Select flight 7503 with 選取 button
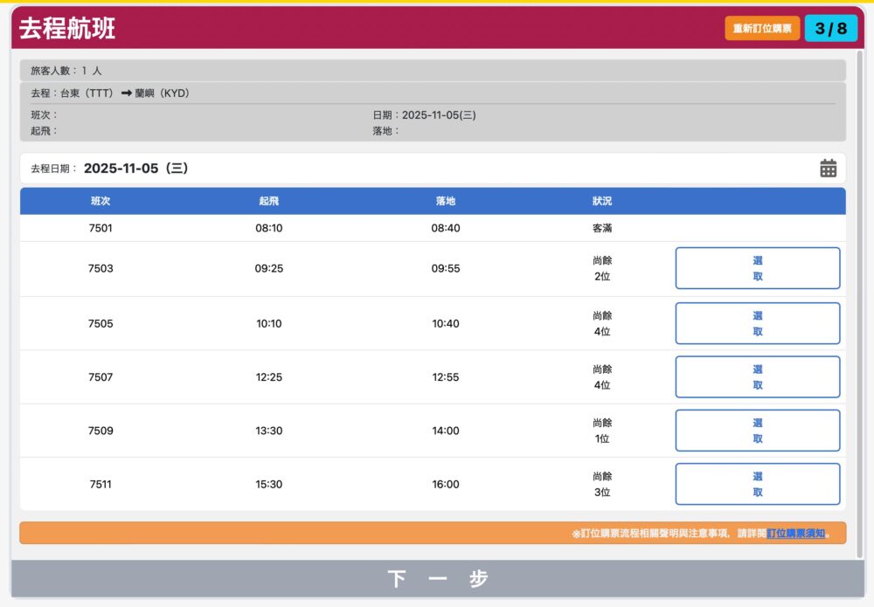 757,268
